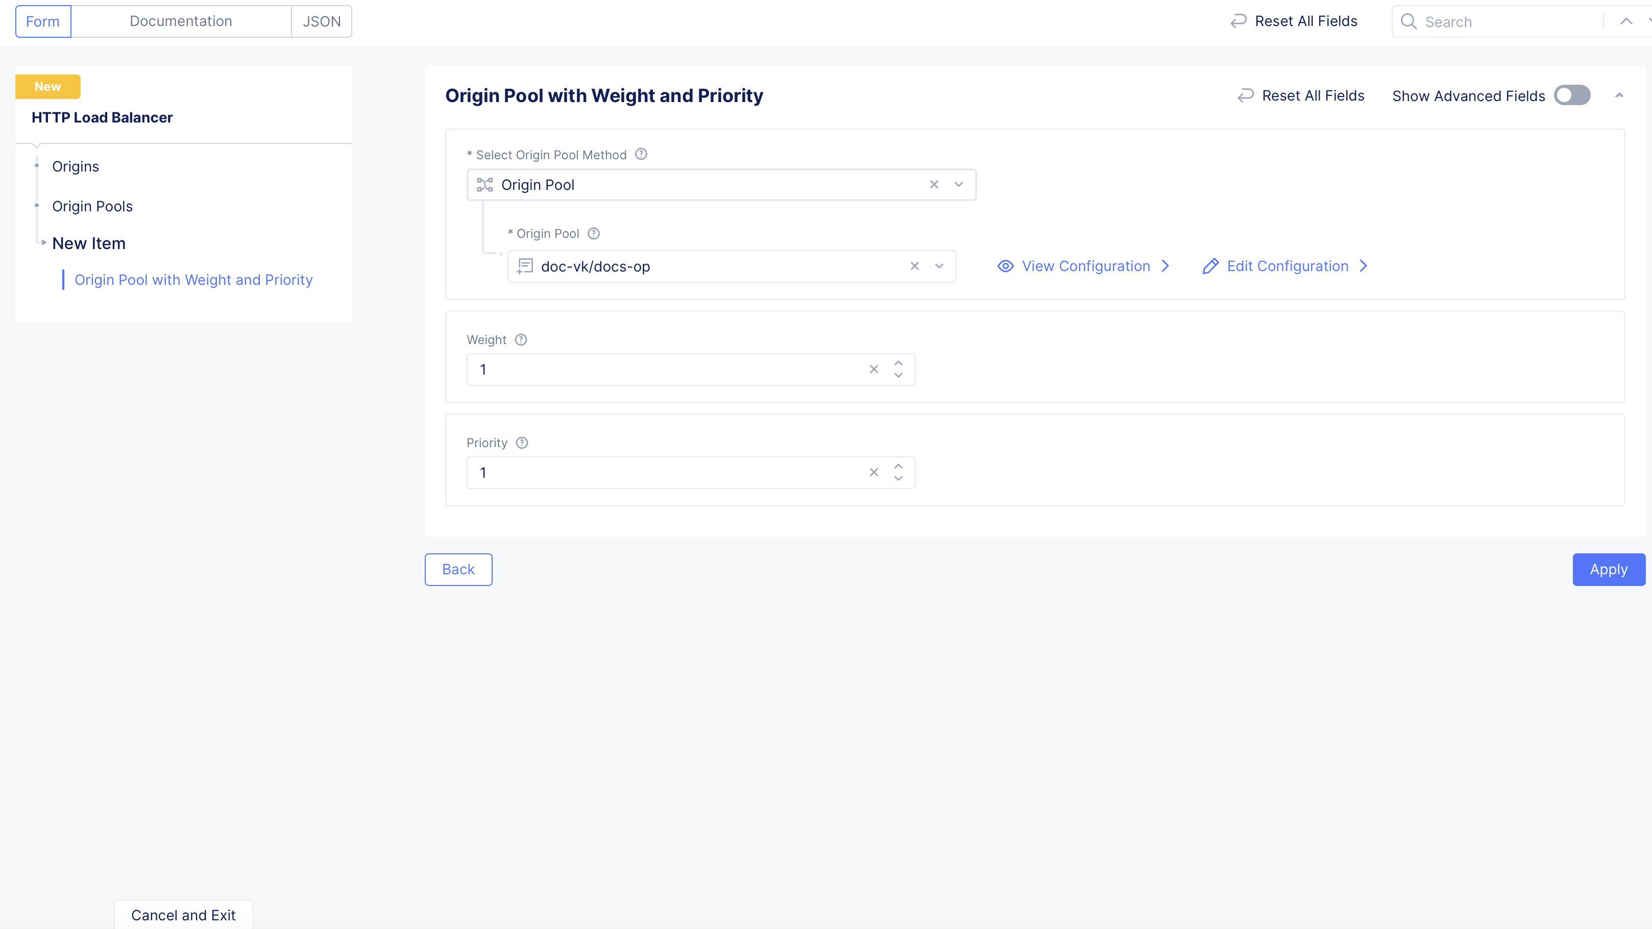Open help tooltip next to Weight

pos(520,339)
